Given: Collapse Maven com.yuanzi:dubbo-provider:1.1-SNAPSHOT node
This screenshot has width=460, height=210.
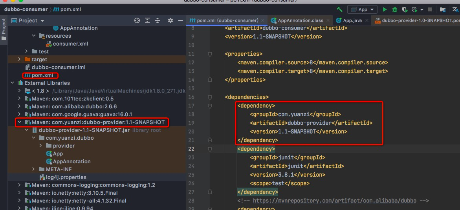Looking at the screenshot, I should [x=19, y=122].
